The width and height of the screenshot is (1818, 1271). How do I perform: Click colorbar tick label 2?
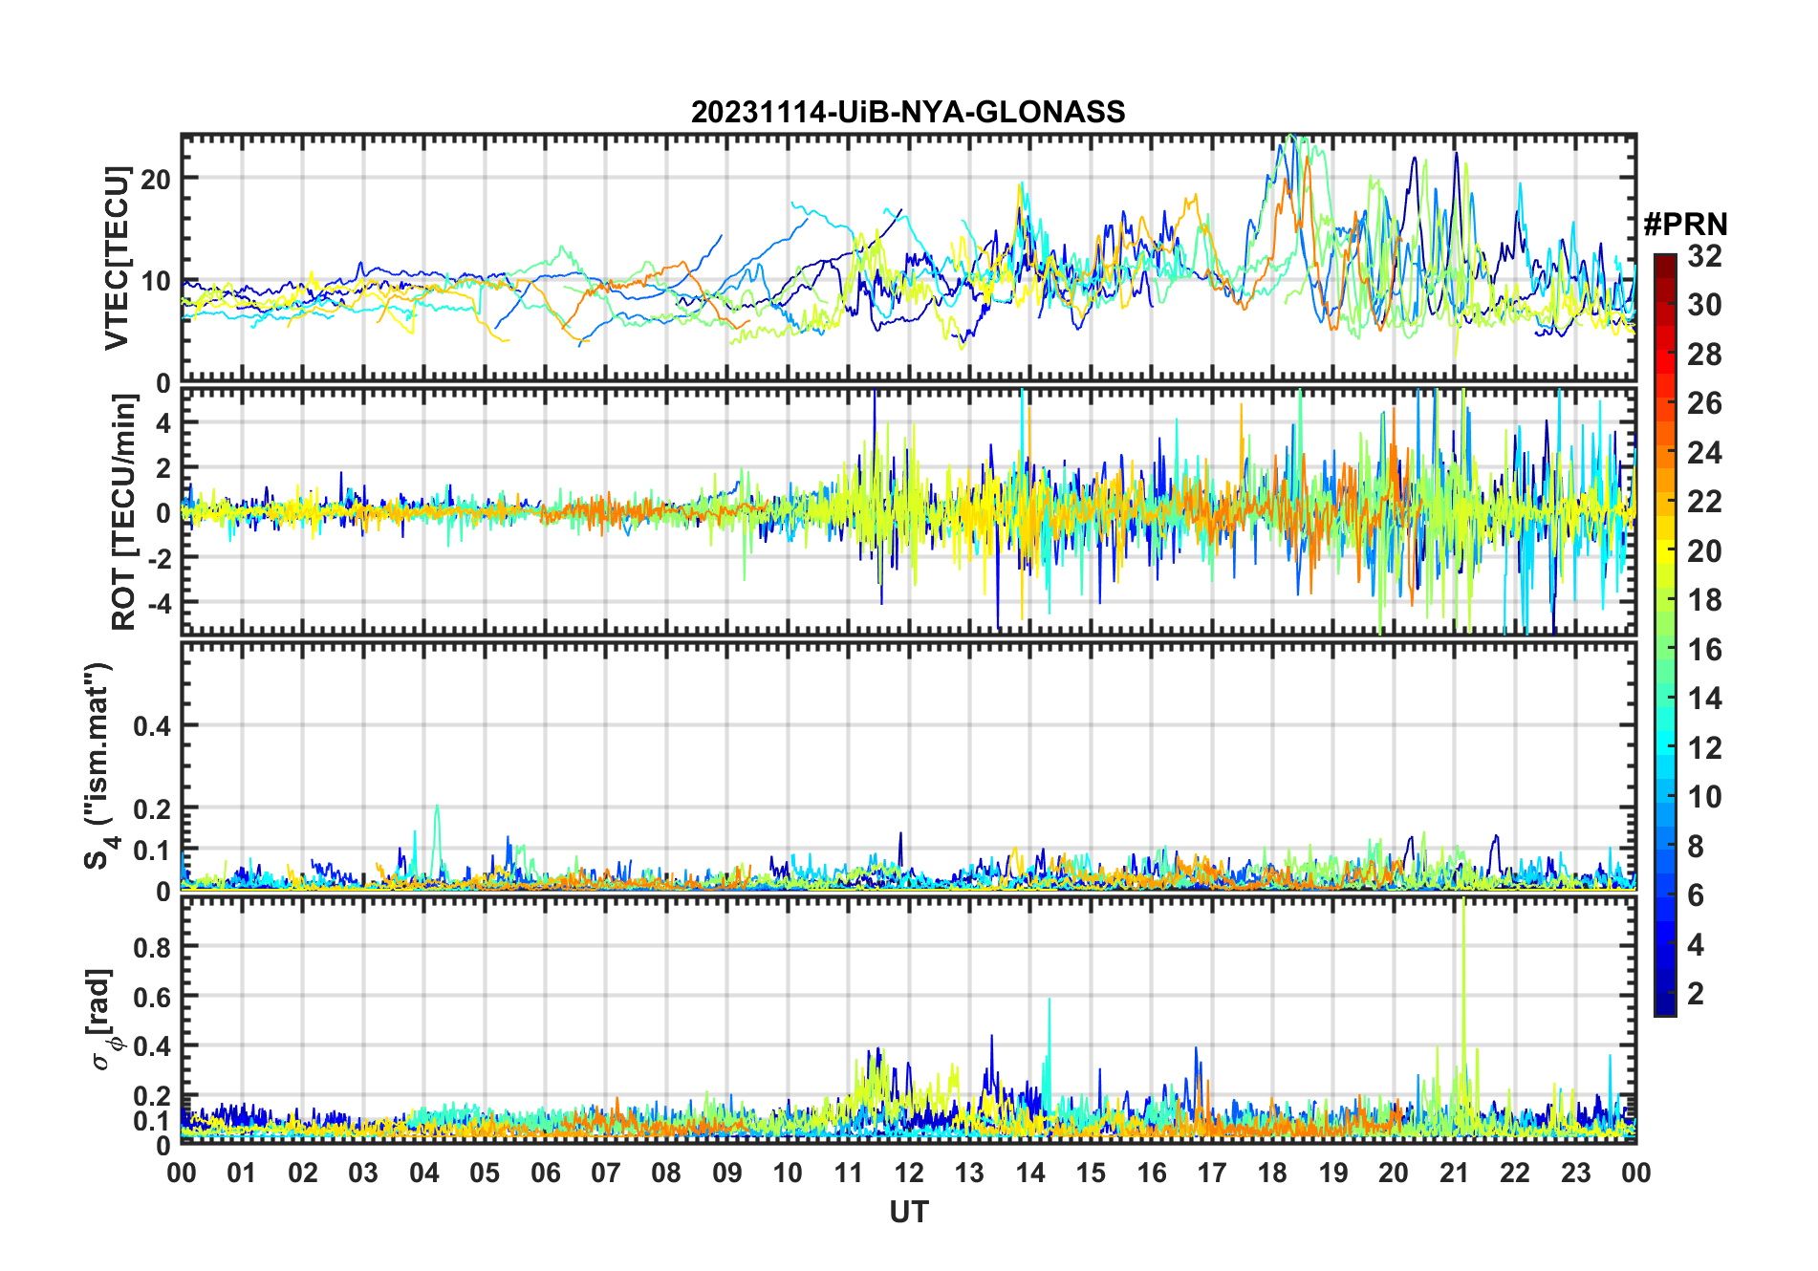pos(1696,994)
